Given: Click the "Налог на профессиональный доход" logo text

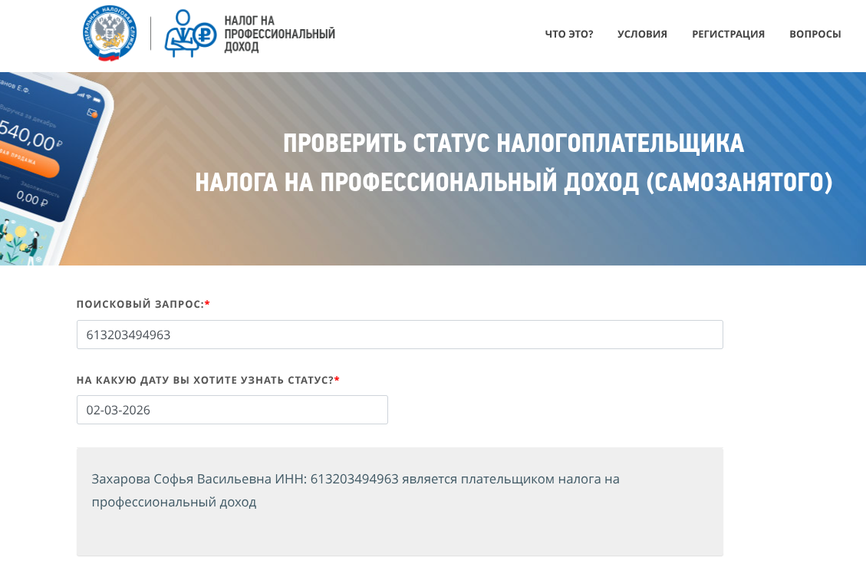Looking at the screenshot, I should click(x=279, y=34).
